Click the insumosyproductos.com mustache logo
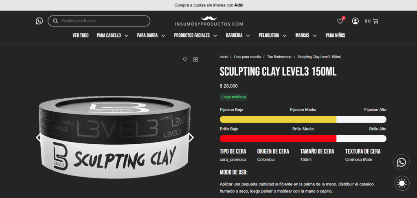This screenshot has width=417, height=198. coord(209,21)
